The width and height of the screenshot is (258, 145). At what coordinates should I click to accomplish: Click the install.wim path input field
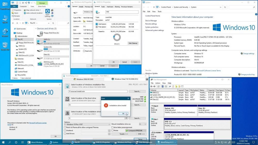coord(98,91)
